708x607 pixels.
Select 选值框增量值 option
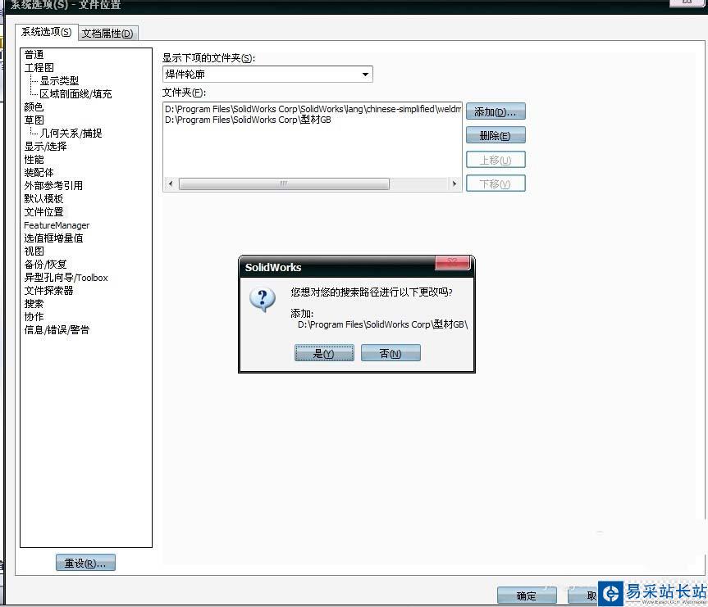pyautogui.click(x=53, y=238)
